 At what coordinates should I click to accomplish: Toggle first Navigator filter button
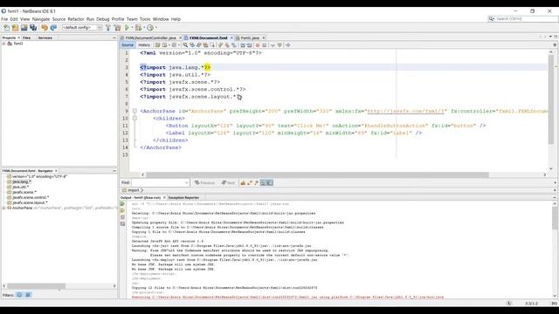point(19,295)
